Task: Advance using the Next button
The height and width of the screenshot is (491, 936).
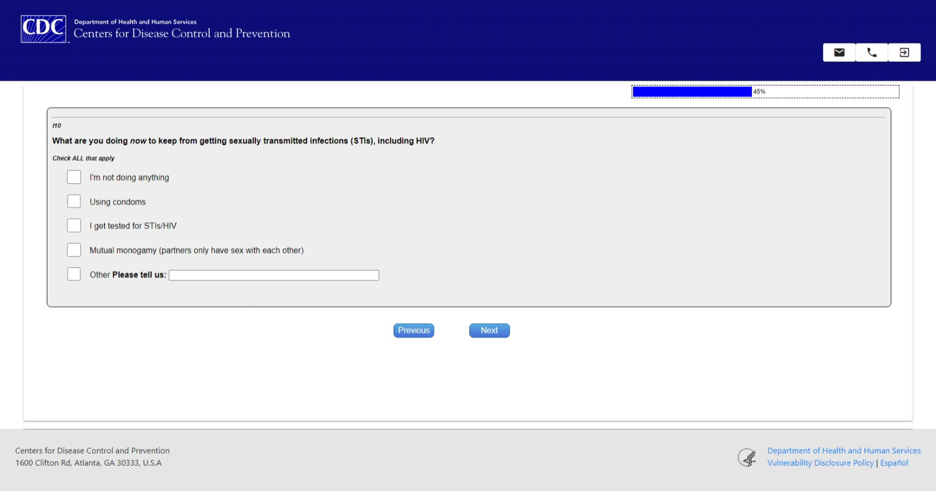Action: pyautogui.click(x=489, y=330)
